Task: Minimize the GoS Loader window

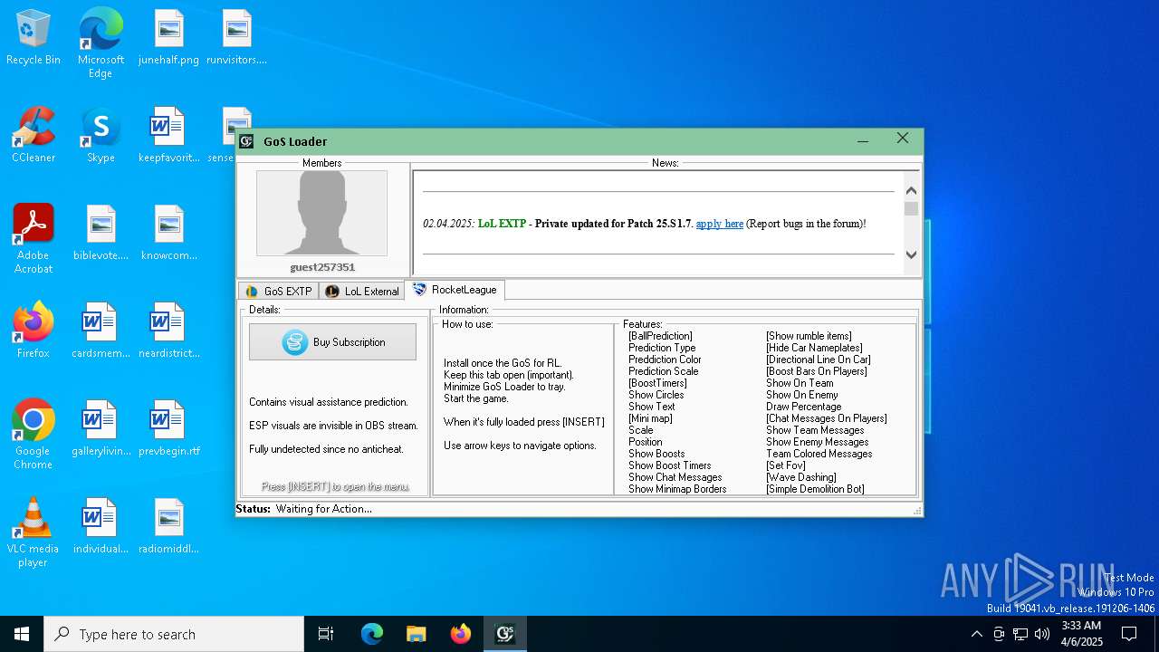Action: 863,140
